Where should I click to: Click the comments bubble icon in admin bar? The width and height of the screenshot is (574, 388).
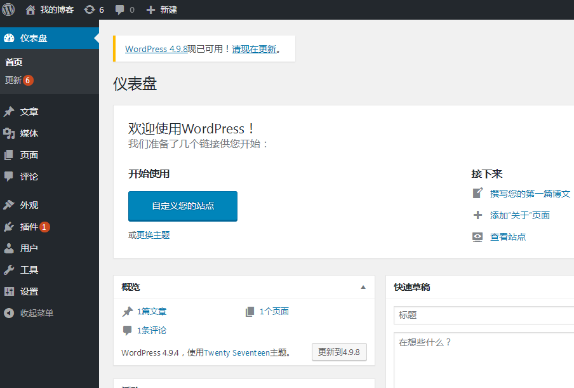(120, 10)
